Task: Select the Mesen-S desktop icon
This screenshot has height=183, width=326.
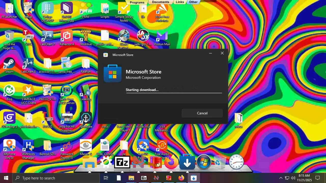Action: (x=86, y=148)
